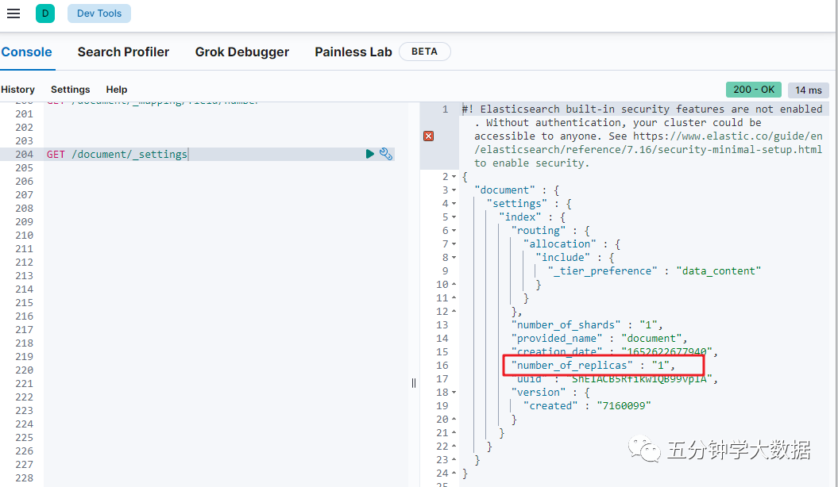Collapse the root JSON object at line 2
This screenshot has width=838, height=487.
coord(454,177)
